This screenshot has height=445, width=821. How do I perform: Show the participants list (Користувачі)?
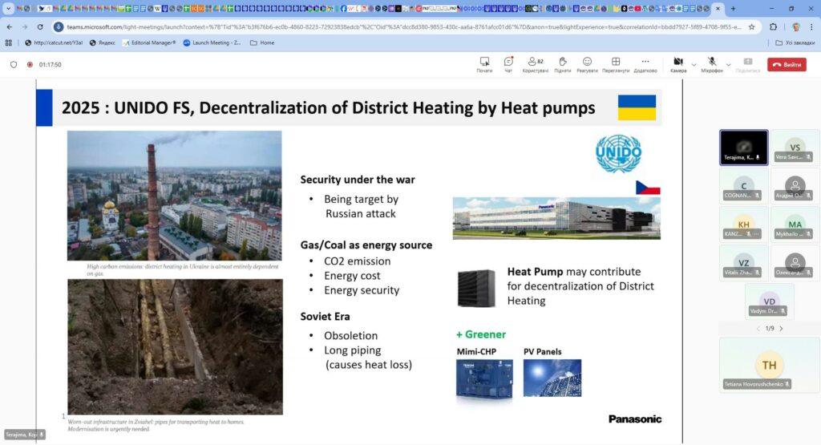pos(535,64)
